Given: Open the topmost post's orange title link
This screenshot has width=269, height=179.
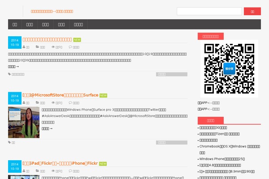Looking at the screenshot, I should (47, 39).
